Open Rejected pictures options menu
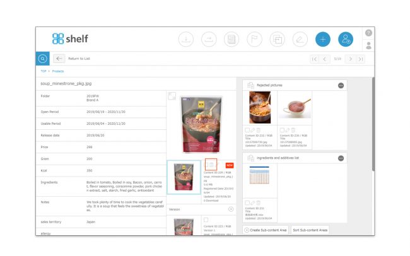 click(x=341, y=86)
